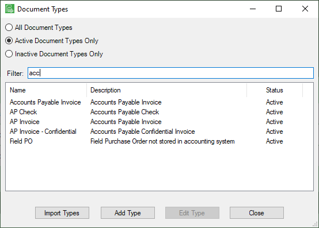Select the AP Check row
319x228 pixels.
(159, 112)
